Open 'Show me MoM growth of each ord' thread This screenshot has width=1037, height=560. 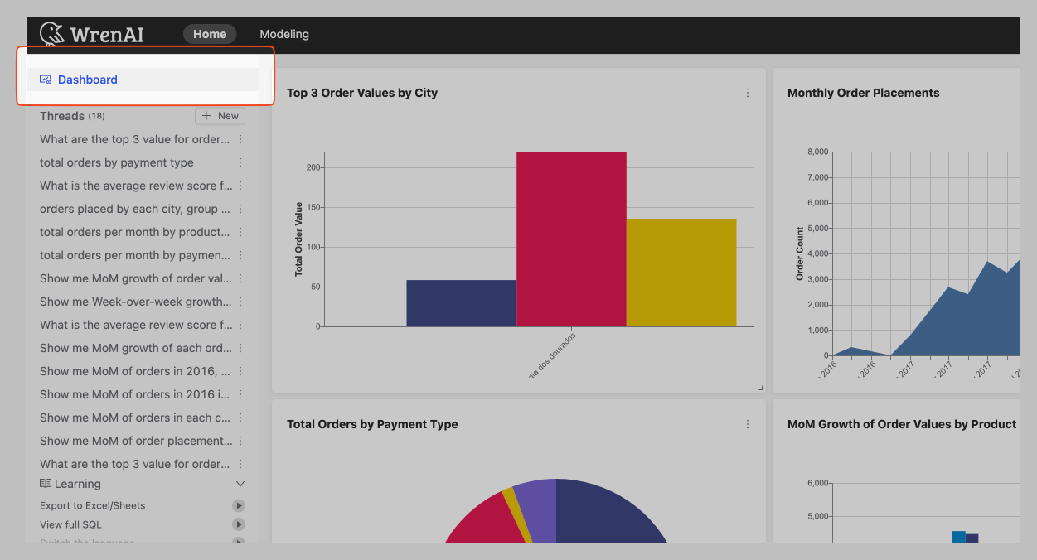(136, 348)
